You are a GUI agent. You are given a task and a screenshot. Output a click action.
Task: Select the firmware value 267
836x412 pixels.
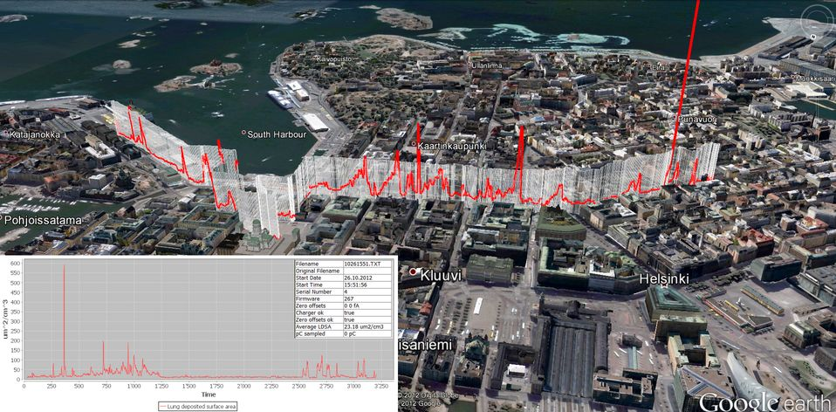tap(349, 299)
